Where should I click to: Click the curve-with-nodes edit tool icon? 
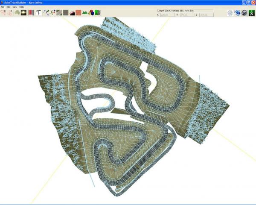[x=52, y=13]
